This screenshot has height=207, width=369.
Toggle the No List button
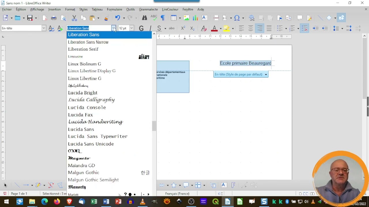304,28
